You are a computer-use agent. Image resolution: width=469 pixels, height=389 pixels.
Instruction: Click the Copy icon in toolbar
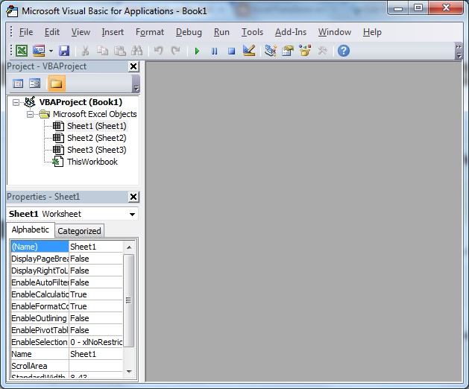(x=103, y=51)
